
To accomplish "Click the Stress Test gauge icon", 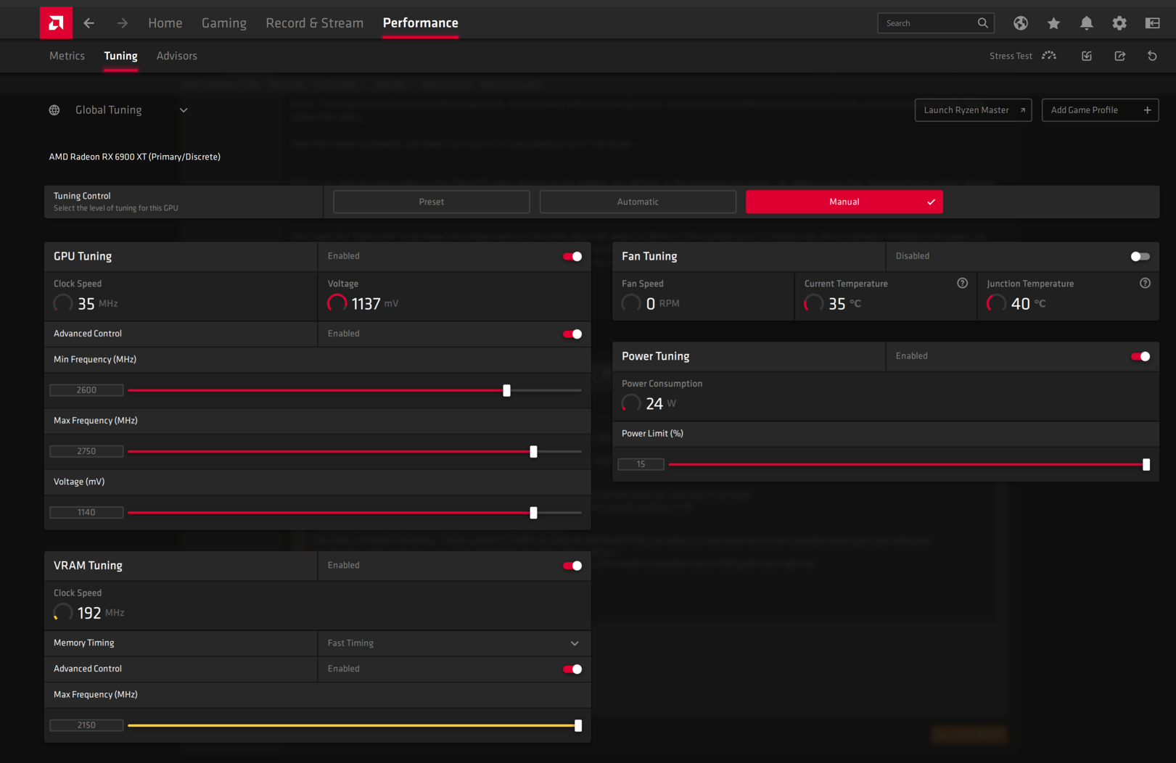I will pyautogui.click(x=1049, y=56).
